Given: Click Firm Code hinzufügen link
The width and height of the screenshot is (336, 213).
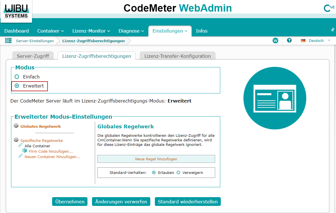Looking at the screenshot, I should pos(51,151).
